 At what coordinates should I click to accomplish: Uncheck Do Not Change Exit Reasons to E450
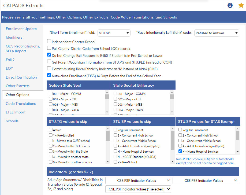pos(49,54)
